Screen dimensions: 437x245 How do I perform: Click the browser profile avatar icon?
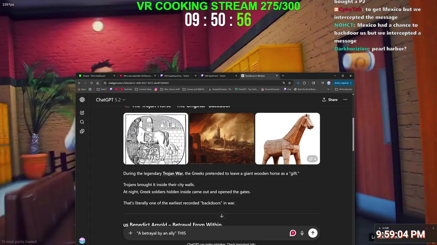[329, 83]
